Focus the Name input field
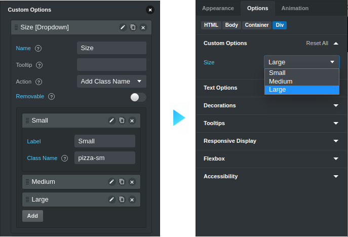348x237 pixels. [x=111, y=48]
